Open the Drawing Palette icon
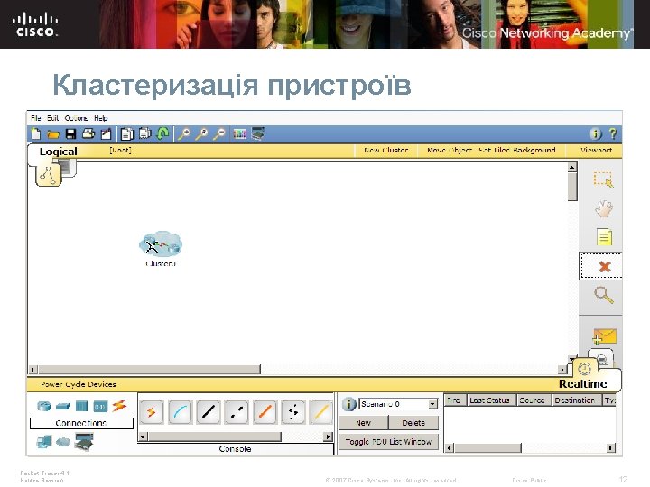The image size is (650, 487). coord(240,133)
